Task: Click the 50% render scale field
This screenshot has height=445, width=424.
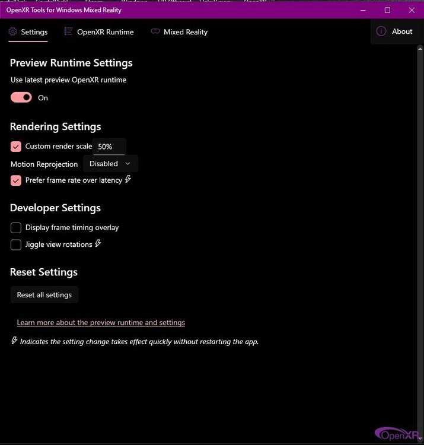Action: click(x=109, y=147)
